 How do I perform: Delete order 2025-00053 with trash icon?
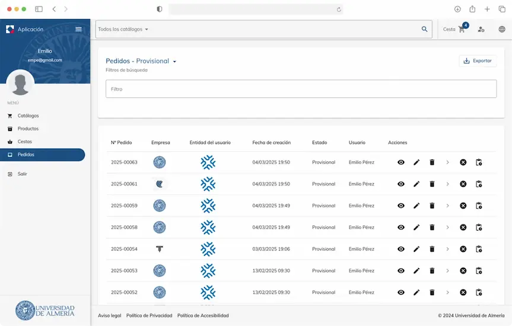[432, 271]
